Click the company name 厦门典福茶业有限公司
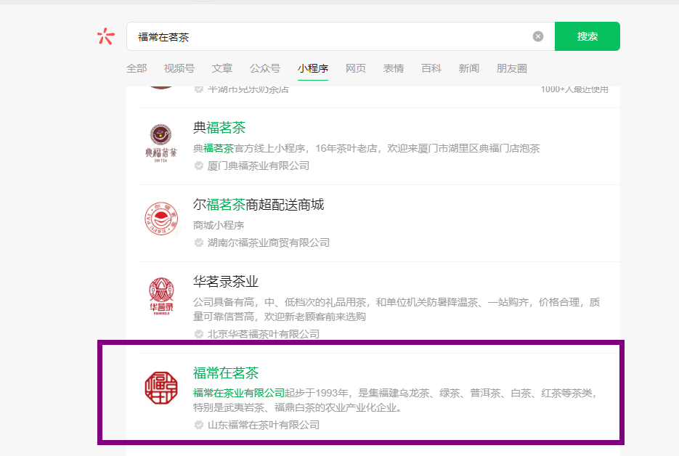Image resolution: width=679 pixels, height=456 pixels. tap(258, 166)
